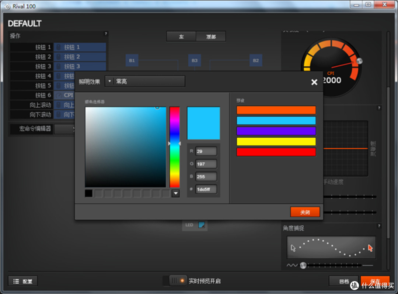Select the red preset color bar
Screen dimensions: 398x294
point(276,152)
